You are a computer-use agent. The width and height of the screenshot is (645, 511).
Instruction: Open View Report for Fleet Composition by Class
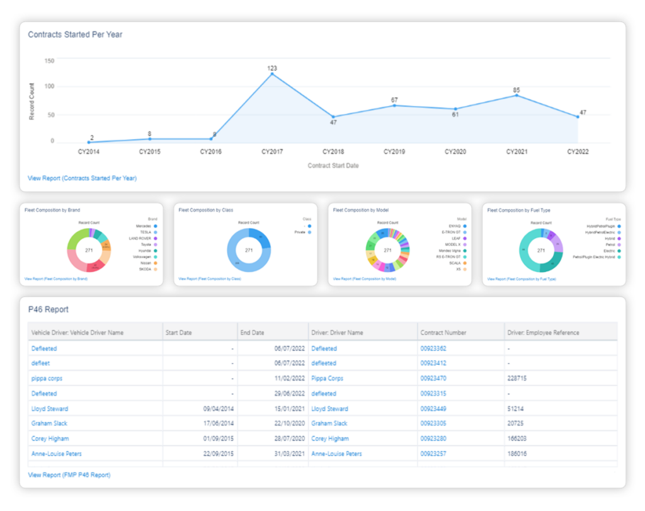tap(210, 278)
